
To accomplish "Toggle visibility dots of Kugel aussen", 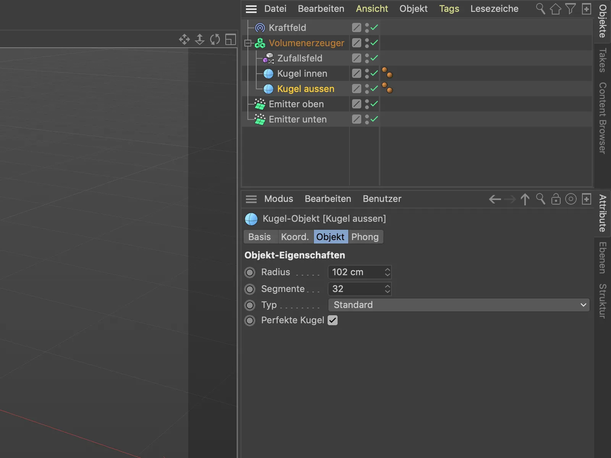I will coord(367,89).
